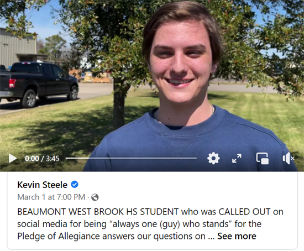Seek to the progress bar's starting point

click(x=66, y=158)
